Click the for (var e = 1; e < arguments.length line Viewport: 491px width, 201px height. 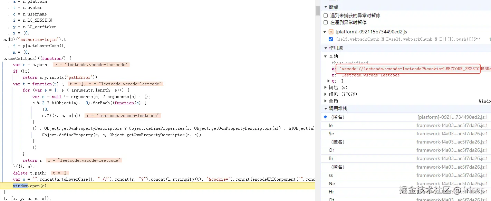click(76, 90)
